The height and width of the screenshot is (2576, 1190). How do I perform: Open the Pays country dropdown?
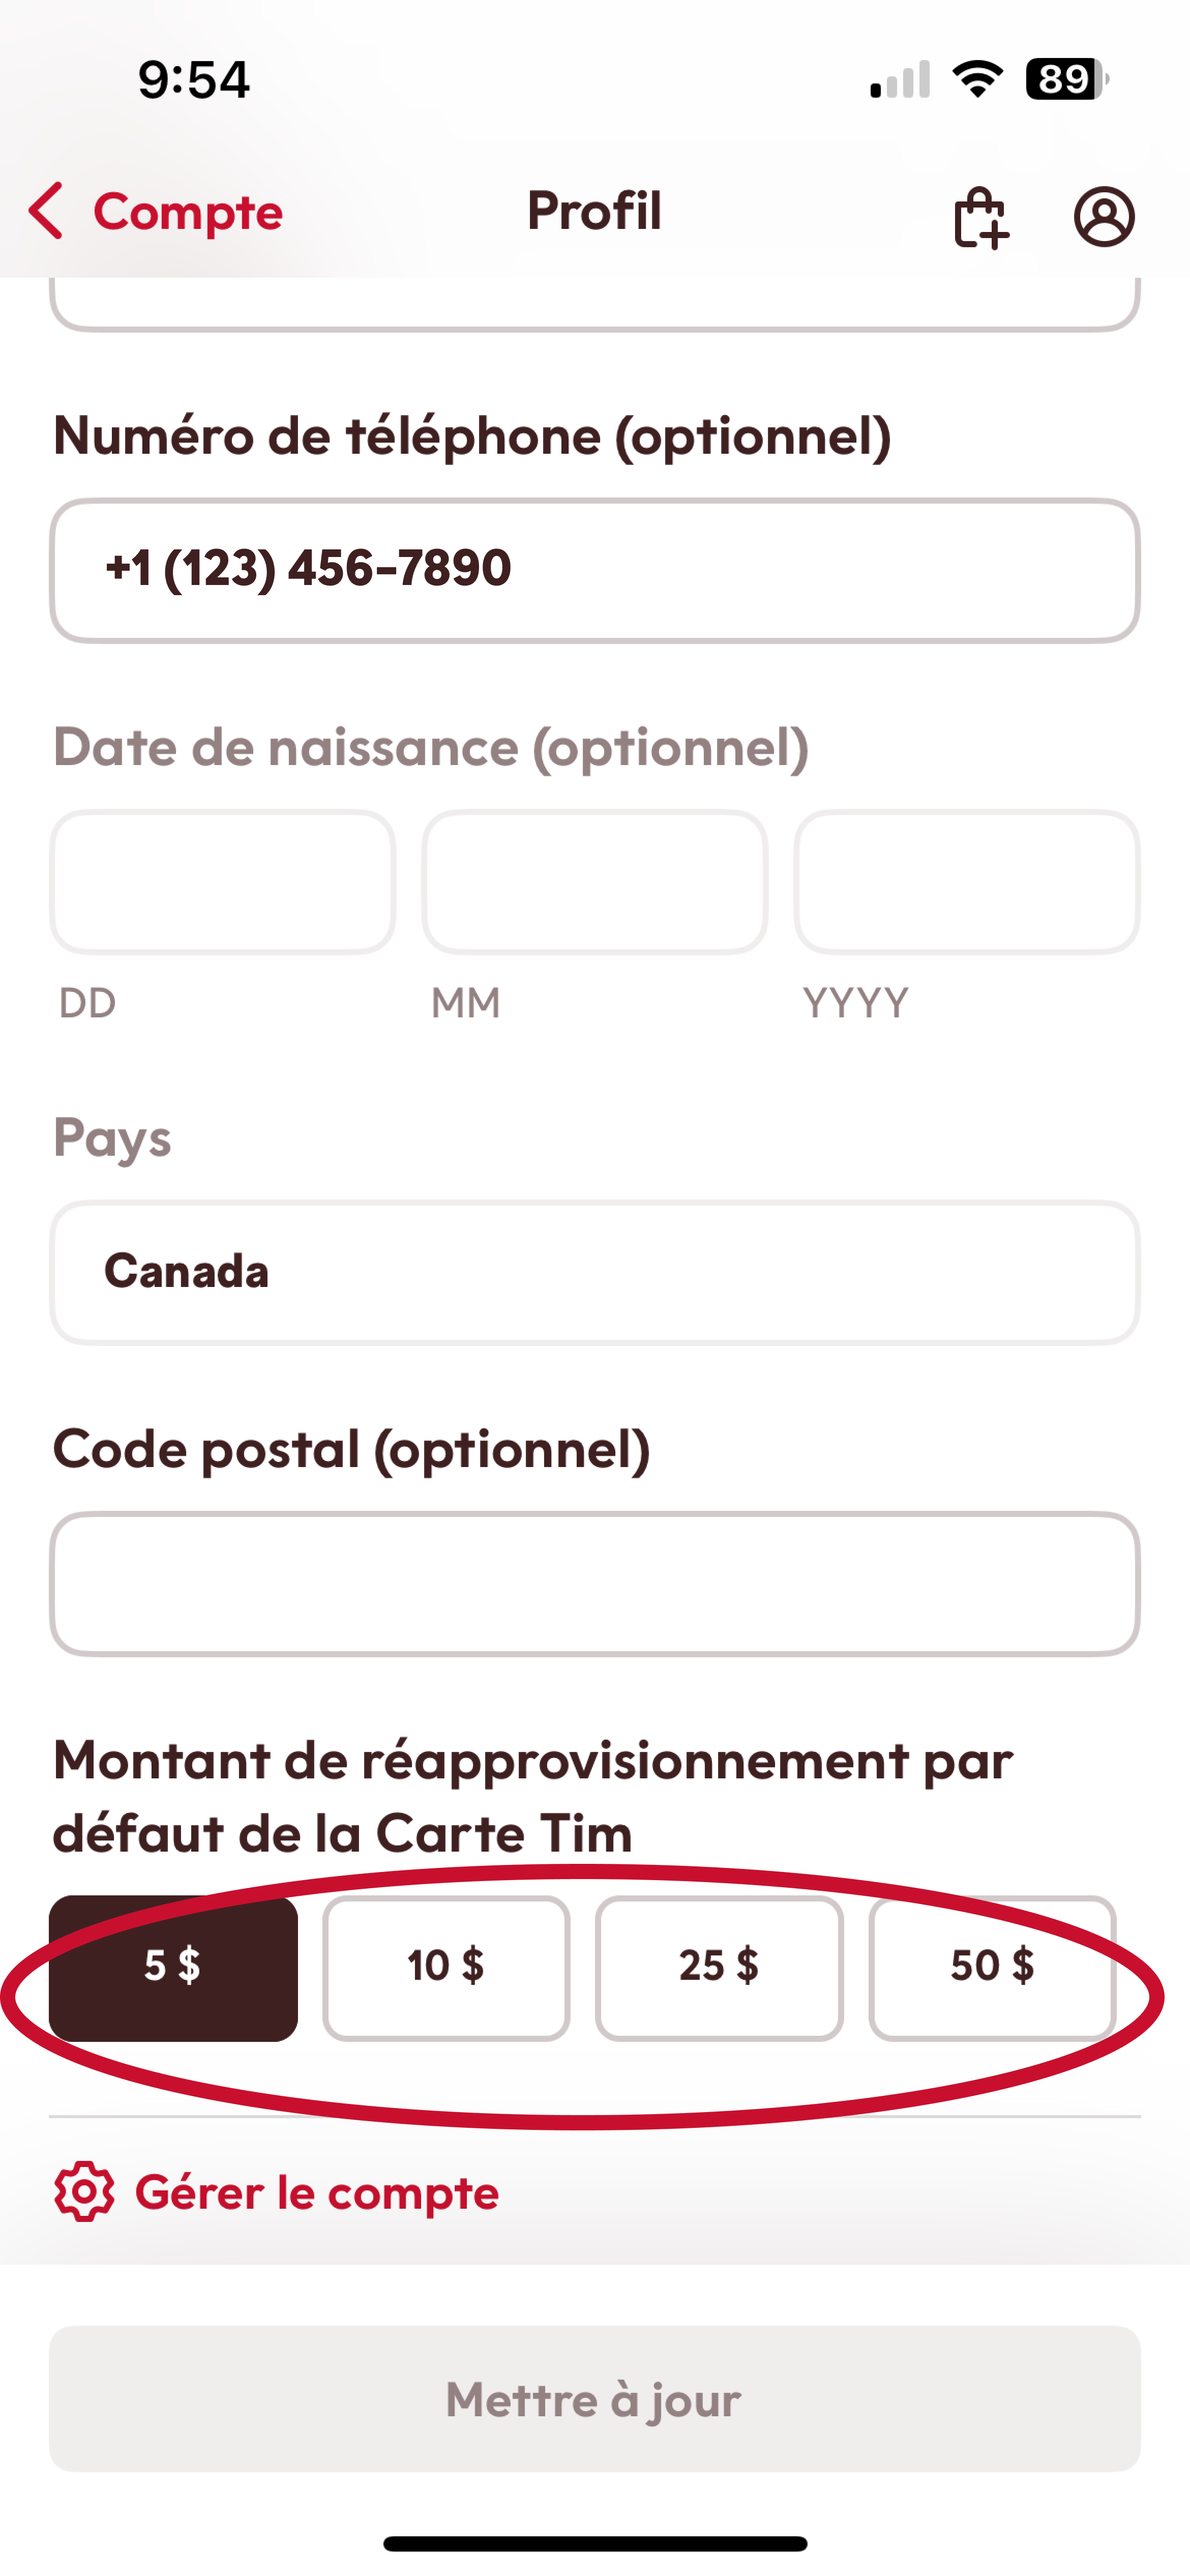[x=595, y=1272]
